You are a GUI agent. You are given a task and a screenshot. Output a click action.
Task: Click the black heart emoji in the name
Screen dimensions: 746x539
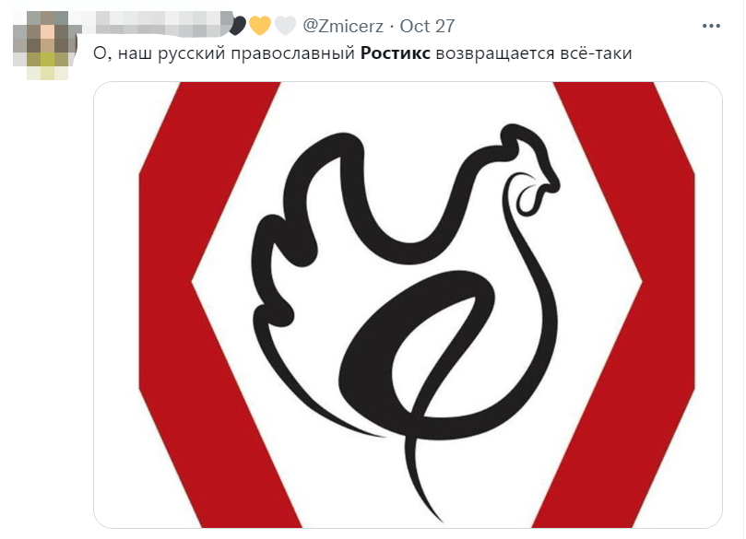pyautogui.click(x=238, y=26)
